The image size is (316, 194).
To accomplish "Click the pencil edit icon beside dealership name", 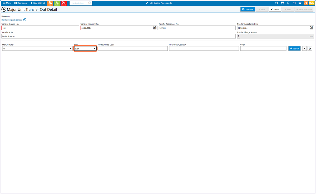I will click(x=147, y=3).
